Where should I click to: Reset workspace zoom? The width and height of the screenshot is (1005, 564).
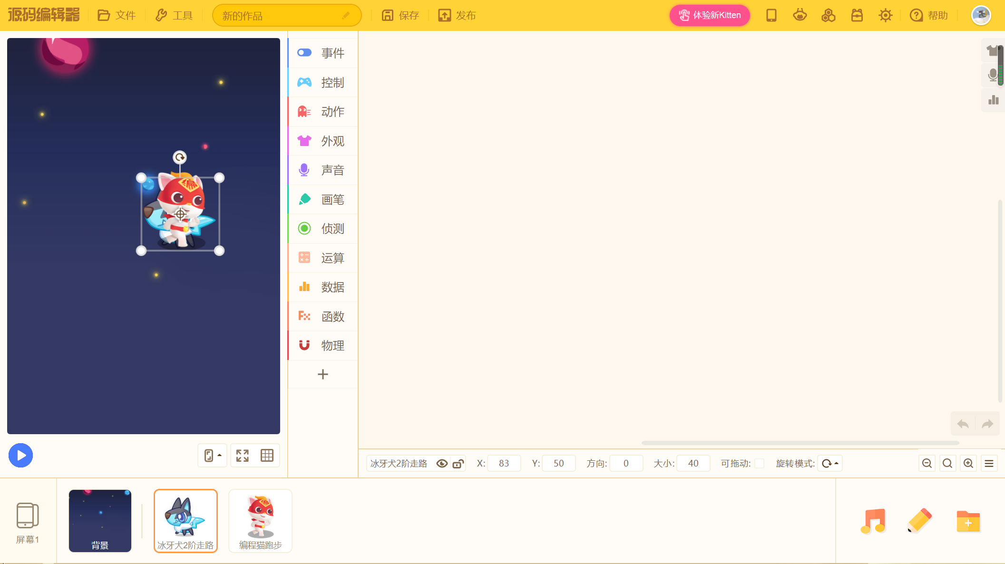point(947,463)
